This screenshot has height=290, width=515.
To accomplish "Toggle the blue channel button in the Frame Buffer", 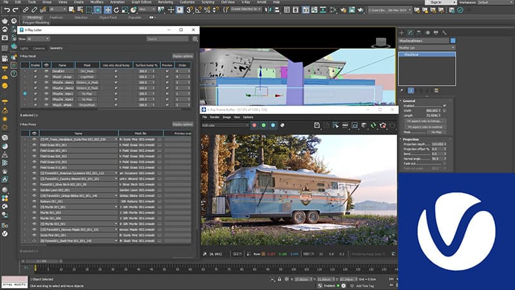I will (273, 125).
